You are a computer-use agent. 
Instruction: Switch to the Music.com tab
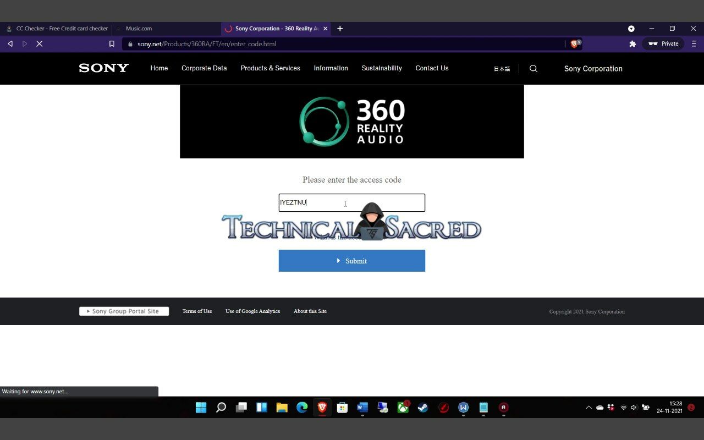pos(166,29)
